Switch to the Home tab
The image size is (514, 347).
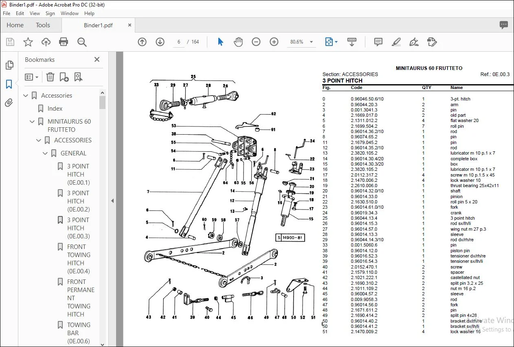(x=15, y=25)
